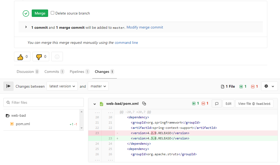This screenshot has height=165, width=280.
Task: Expand the commits summary chevron
Action: click(x=26, y=27)
